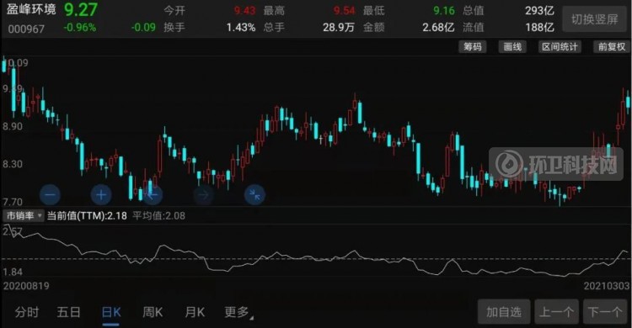Add stock with 加自选 button
Image resolution: width=632 pixels, height=328 pixels.
(504, 312)
